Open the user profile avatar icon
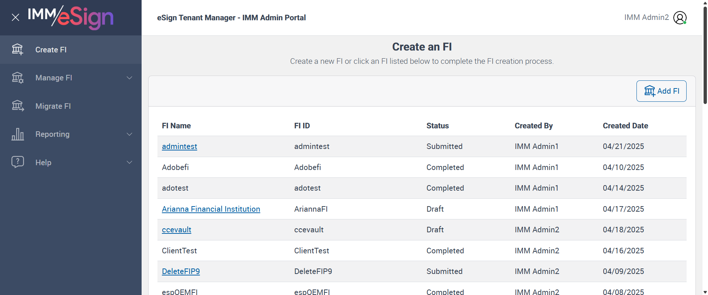 point(680,17)
